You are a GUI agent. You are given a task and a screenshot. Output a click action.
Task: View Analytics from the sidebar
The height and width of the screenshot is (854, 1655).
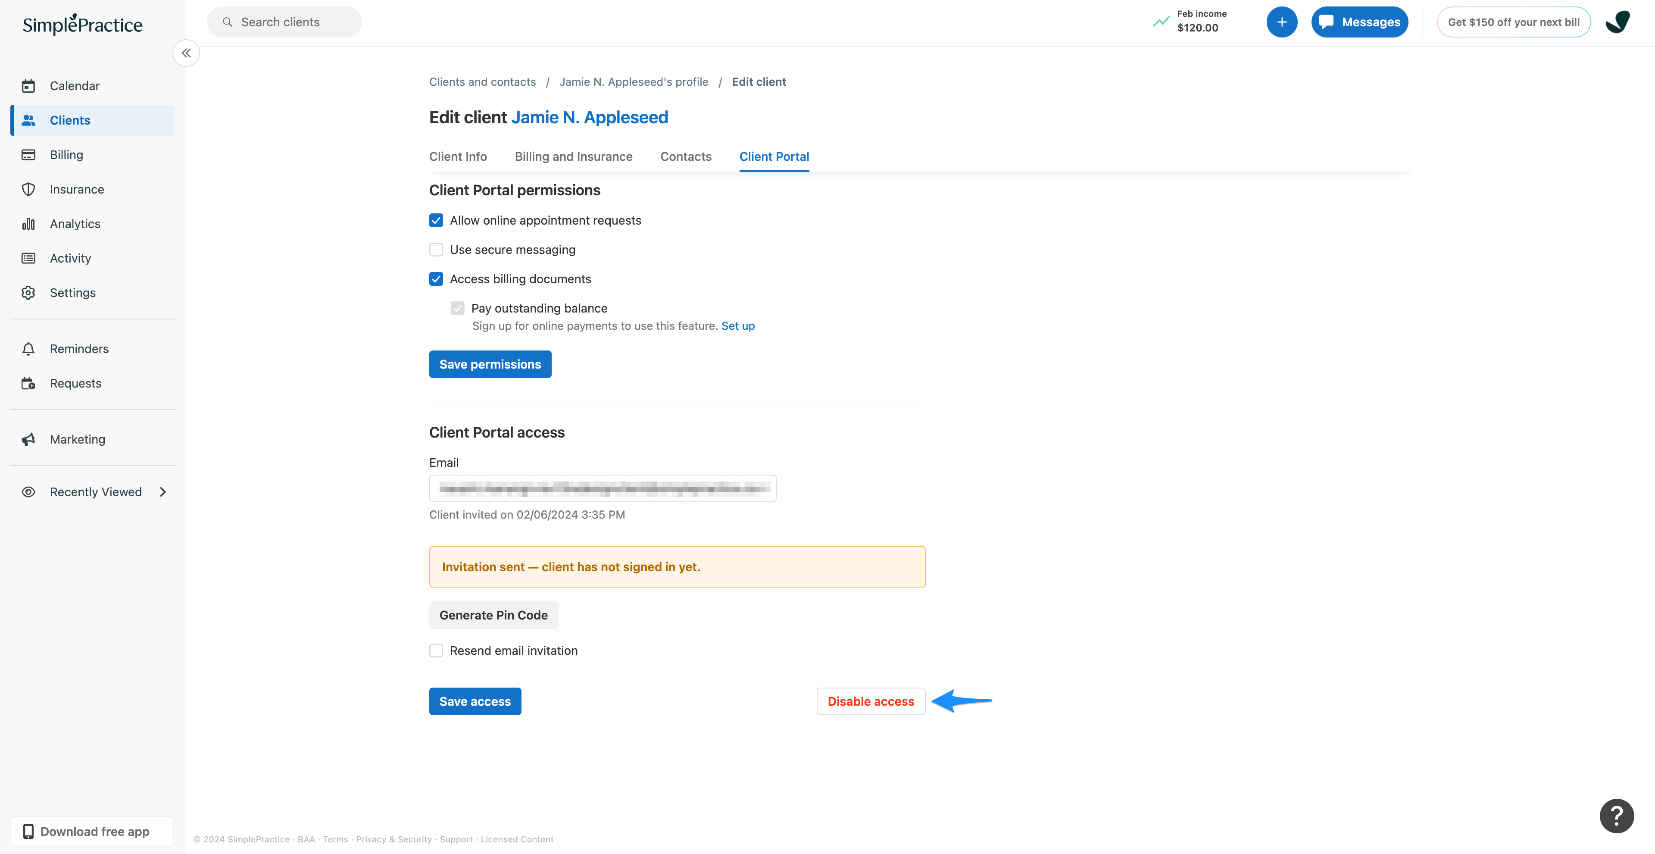coord(75,224)
